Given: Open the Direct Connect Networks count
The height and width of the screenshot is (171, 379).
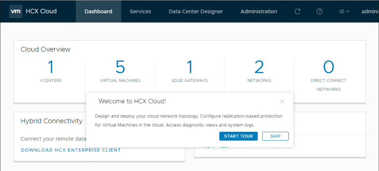Looking at the screenshot, I should pos(329,67).
